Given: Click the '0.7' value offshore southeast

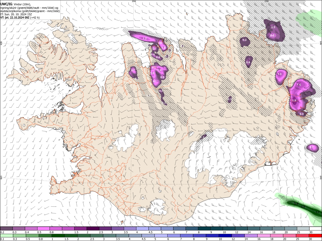Looking at the screenshot, I should pyautogui.click(x=311, y=147).
